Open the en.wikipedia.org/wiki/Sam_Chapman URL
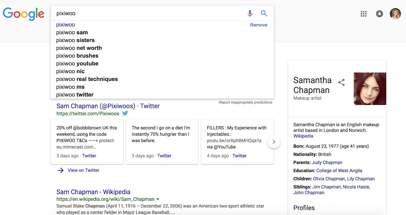This screenshot has width=406, height=215. [x=105, y=199]
